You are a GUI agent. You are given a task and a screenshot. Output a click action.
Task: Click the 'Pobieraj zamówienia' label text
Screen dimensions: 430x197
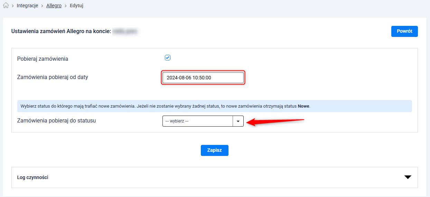[x=43, y=59]
